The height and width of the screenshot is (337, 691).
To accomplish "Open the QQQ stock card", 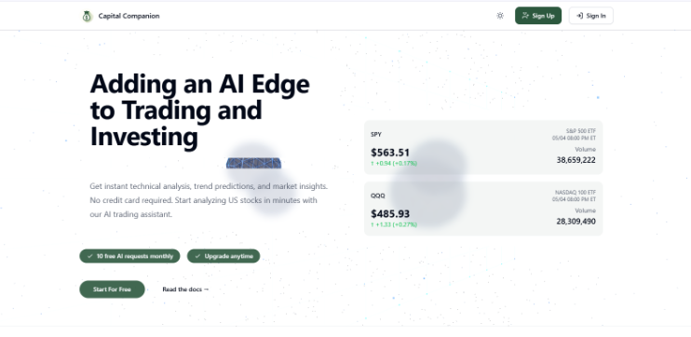I will click(x=483, y=209).
